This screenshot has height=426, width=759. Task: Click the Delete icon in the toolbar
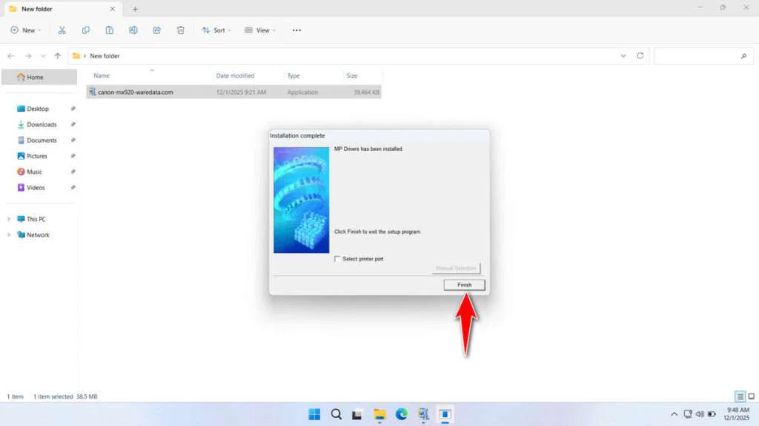180,30
